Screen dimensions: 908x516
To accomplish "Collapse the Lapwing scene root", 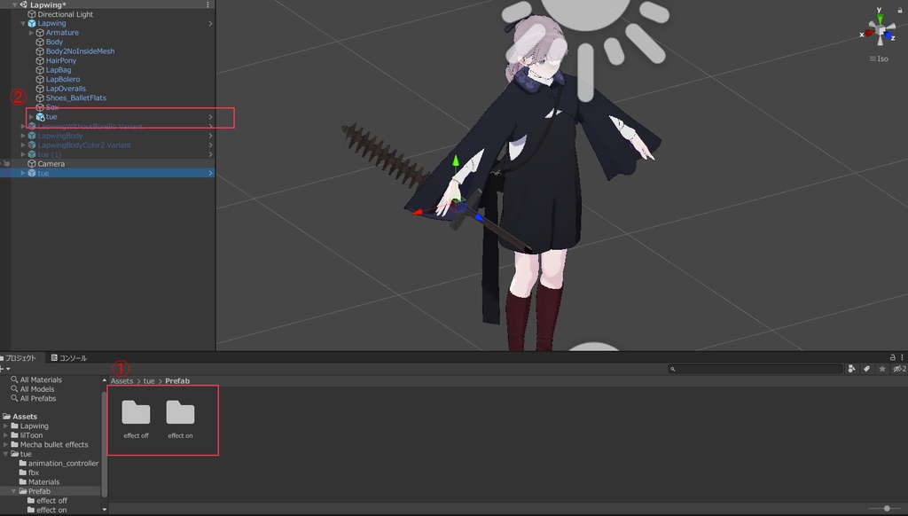I will 14,4.
